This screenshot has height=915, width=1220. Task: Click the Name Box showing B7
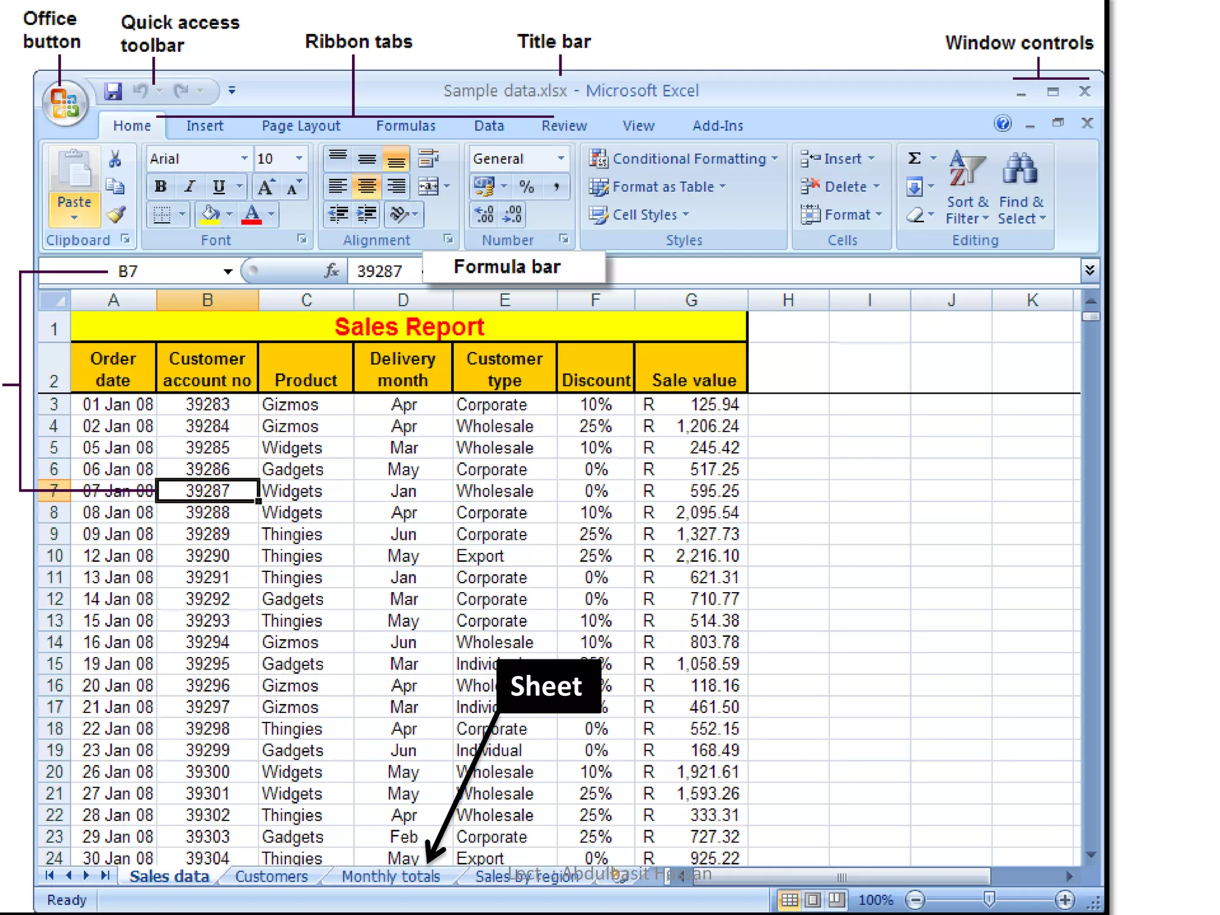click(128, 272)
